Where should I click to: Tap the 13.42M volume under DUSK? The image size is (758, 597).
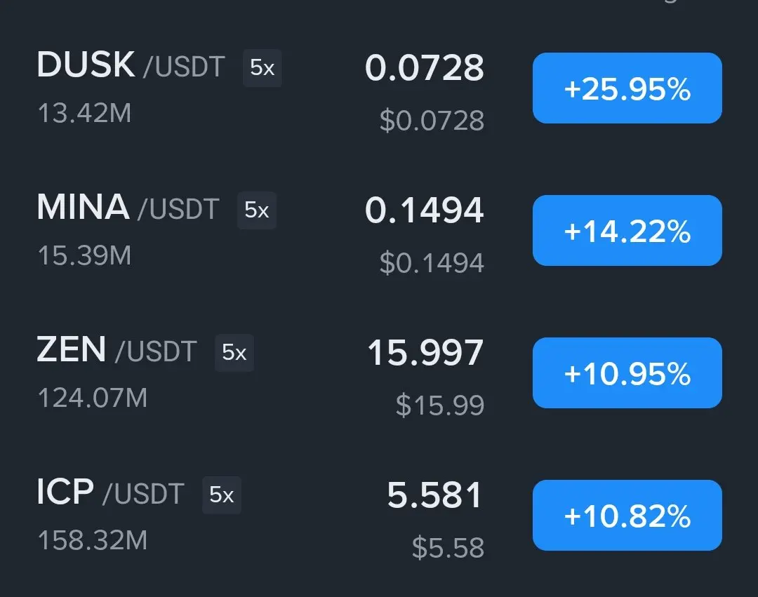coord(85,114)
